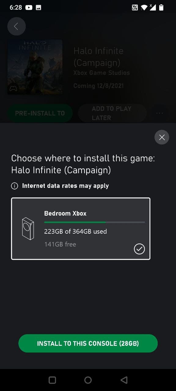Tap the Android recent apps square icon

[52, 380]
